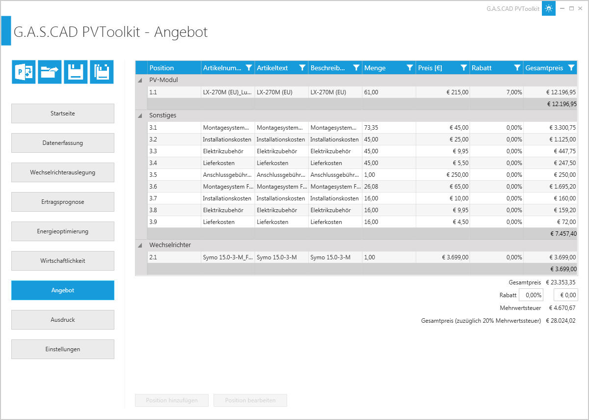Viewport: 589px width, 420px height.
Task: Click Position bearbeiten button
Action: 250,400
